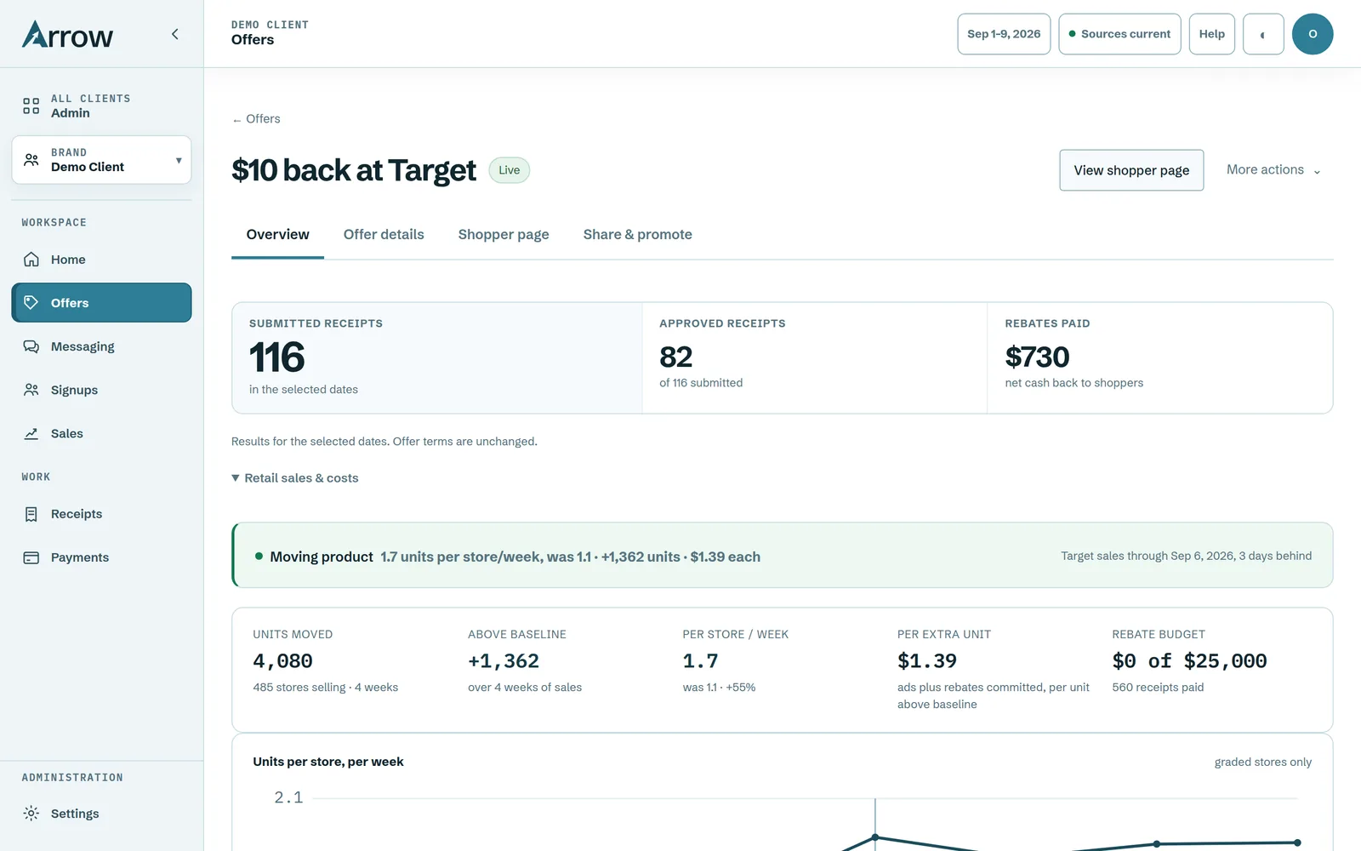Image resolution: width=1361 pixels, height=851 pixels.
Task: Click the Sources current status button
Action: (x=1119, y=34)
